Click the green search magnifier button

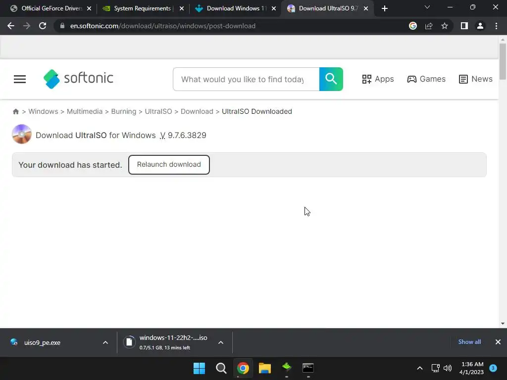pyautogui.click(x=331, y=79)
